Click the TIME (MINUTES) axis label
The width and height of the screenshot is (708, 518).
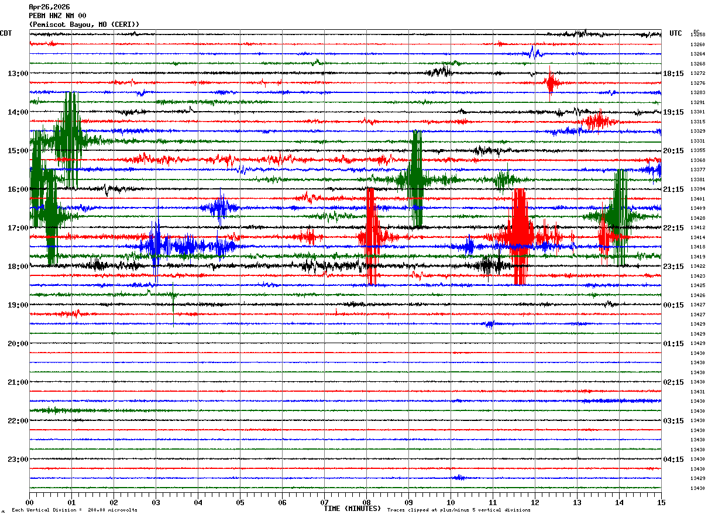[x=352, y=509]
